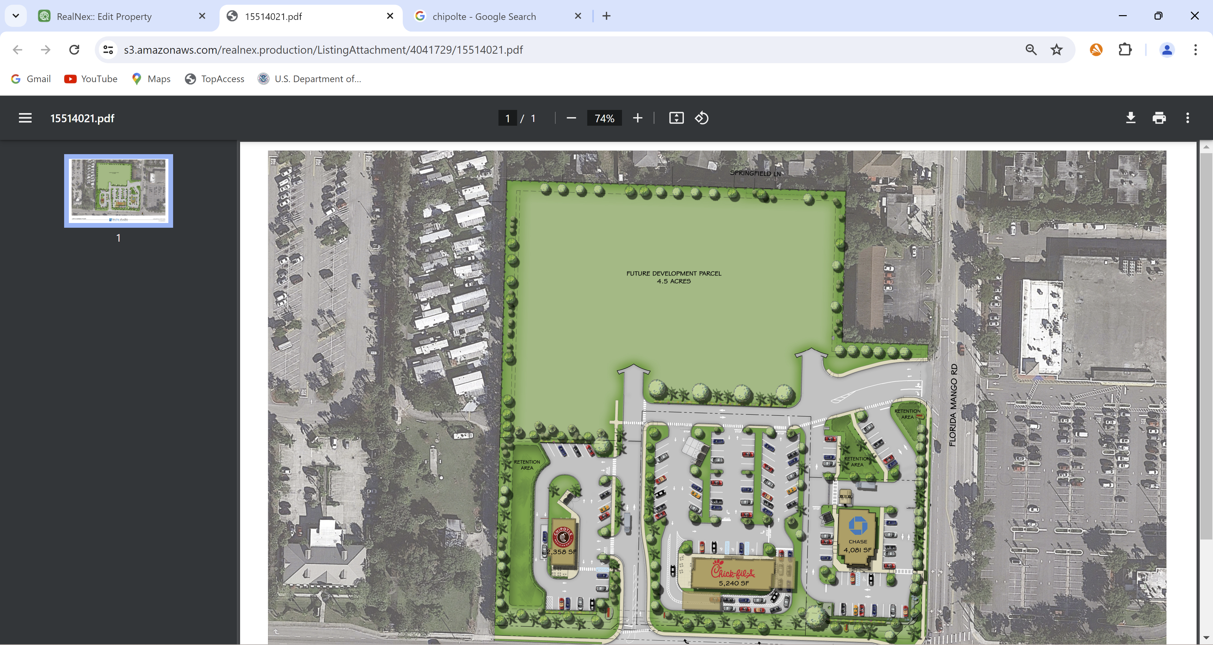This screenshot has height=645, width=1213.
Task: Open Gmail bookmark
Action: tap(31, 79)
